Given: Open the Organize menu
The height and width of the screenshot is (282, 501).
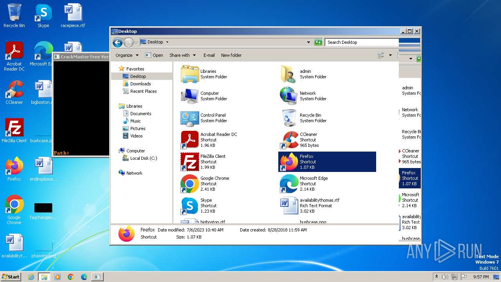Looking at the screenshot, I should 127,55.
